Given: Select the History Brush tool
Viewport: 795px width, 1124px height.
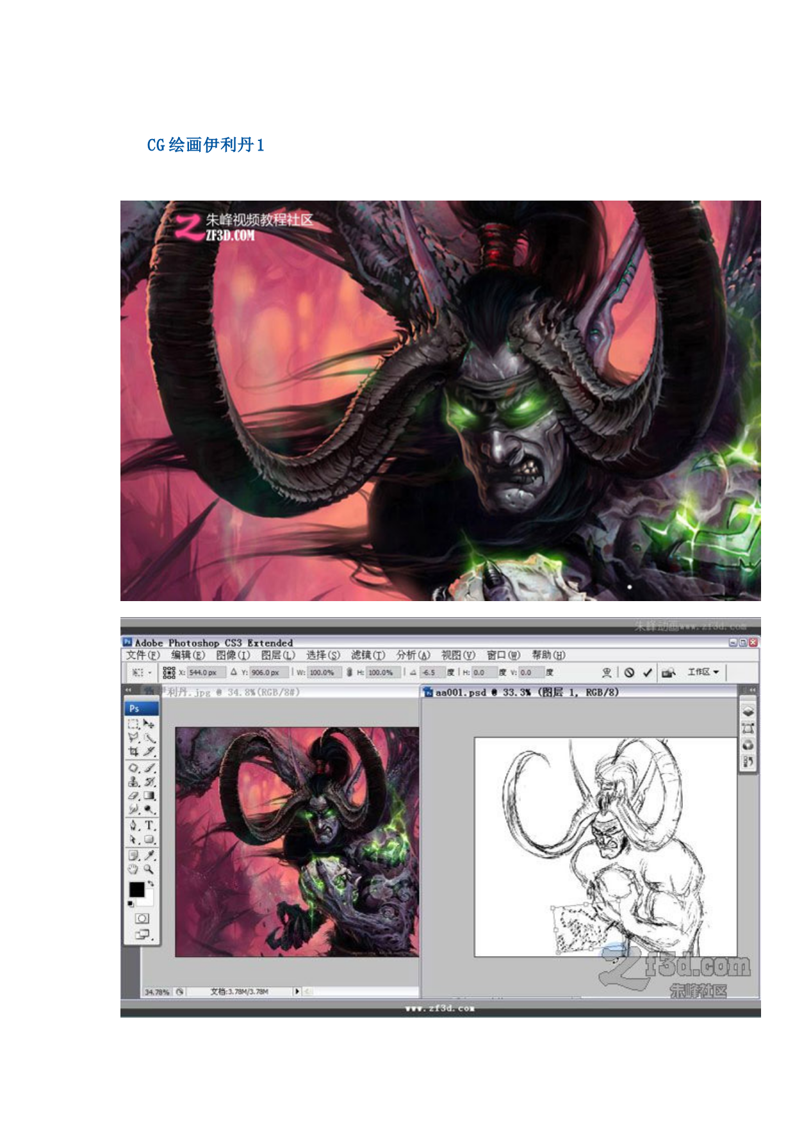Looking at the screenshot, I should (x=149, y=782).
